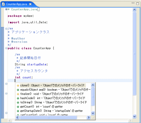Maximize the editor pane

tap(138, 4)
